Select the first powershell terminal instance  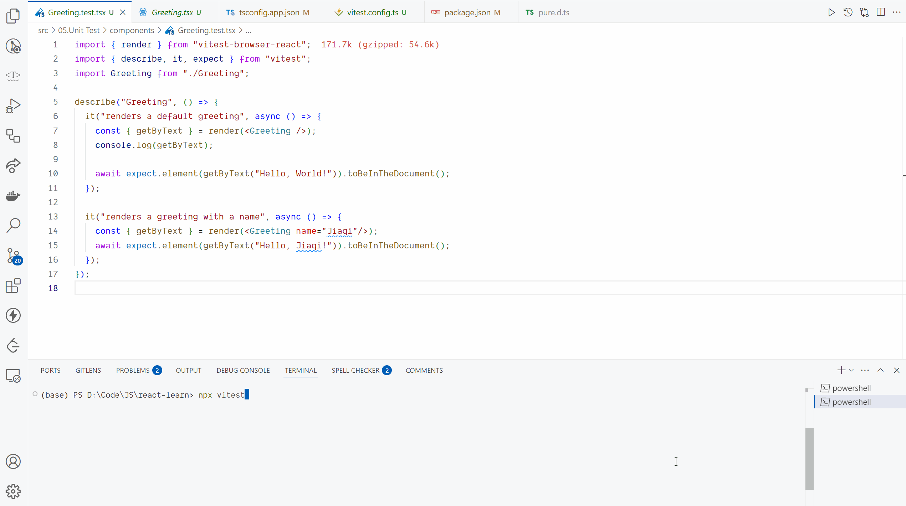(x=851, y=388)
